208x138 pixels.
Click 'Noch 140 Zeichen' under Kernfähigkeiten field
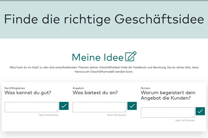49,115
